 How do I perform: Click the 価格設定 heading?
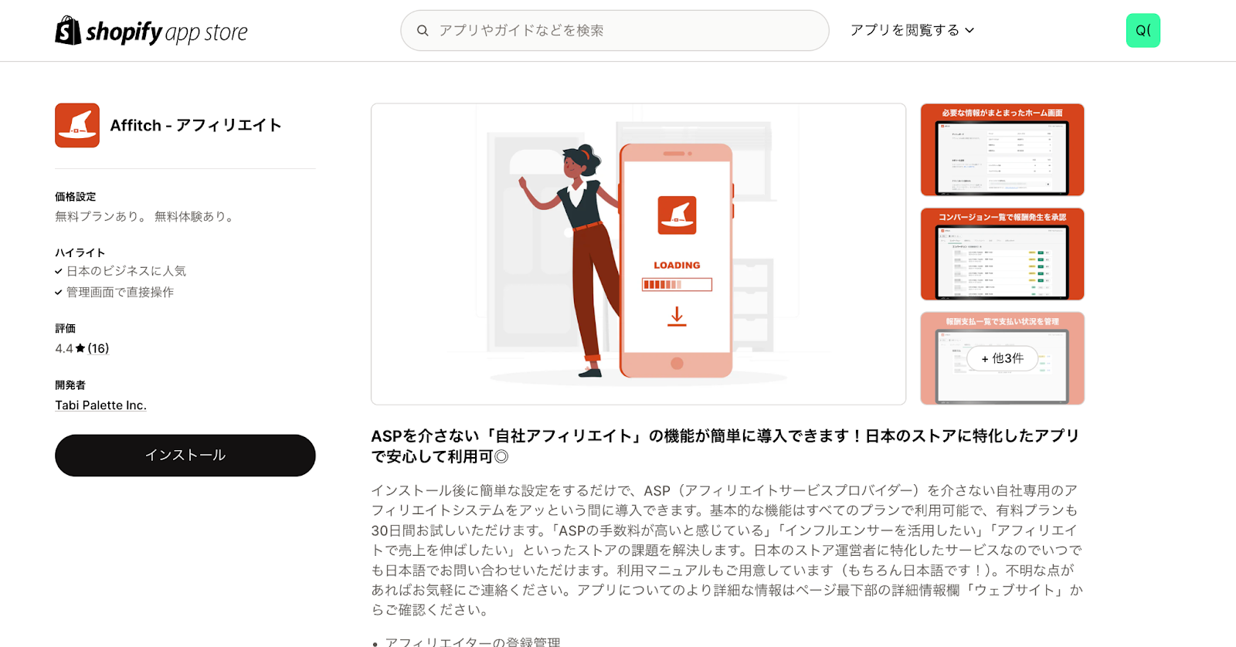[76, 197]
